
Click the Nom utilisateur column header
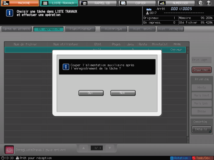[x=66, y=44]
